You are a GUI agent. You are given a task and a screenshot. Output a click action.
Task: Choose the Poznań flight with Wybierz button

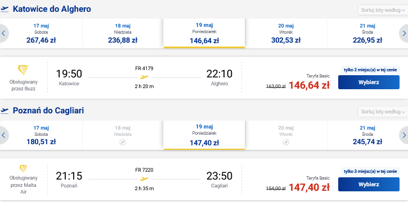click(x=369, y=185)
